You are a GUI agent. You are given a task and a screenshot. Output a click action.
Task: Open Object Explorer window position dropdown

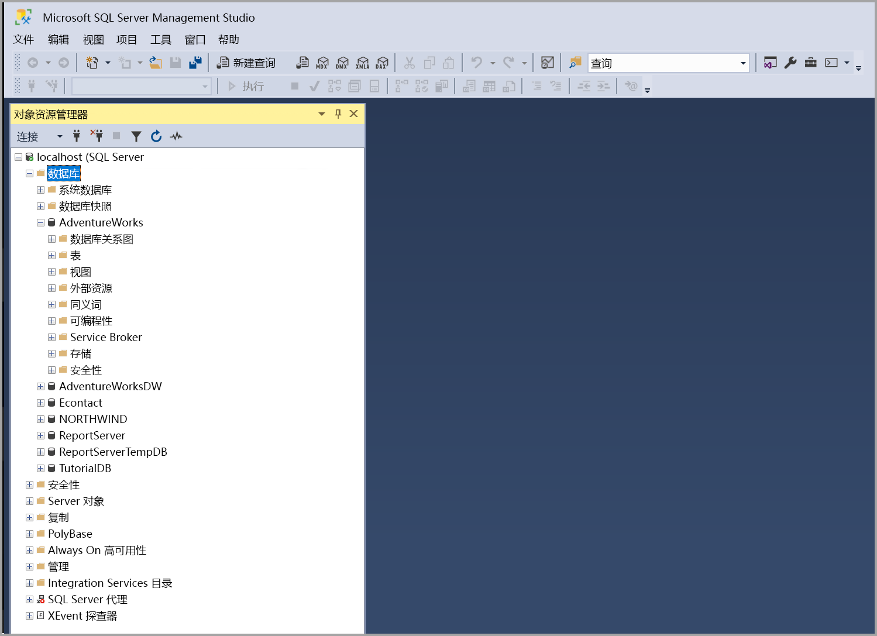tap(322, 114)
